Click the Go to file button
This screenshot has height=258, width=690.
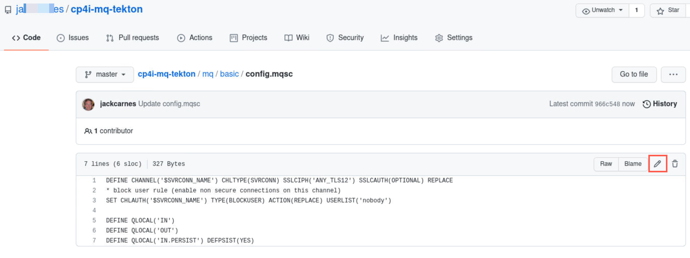634,74
